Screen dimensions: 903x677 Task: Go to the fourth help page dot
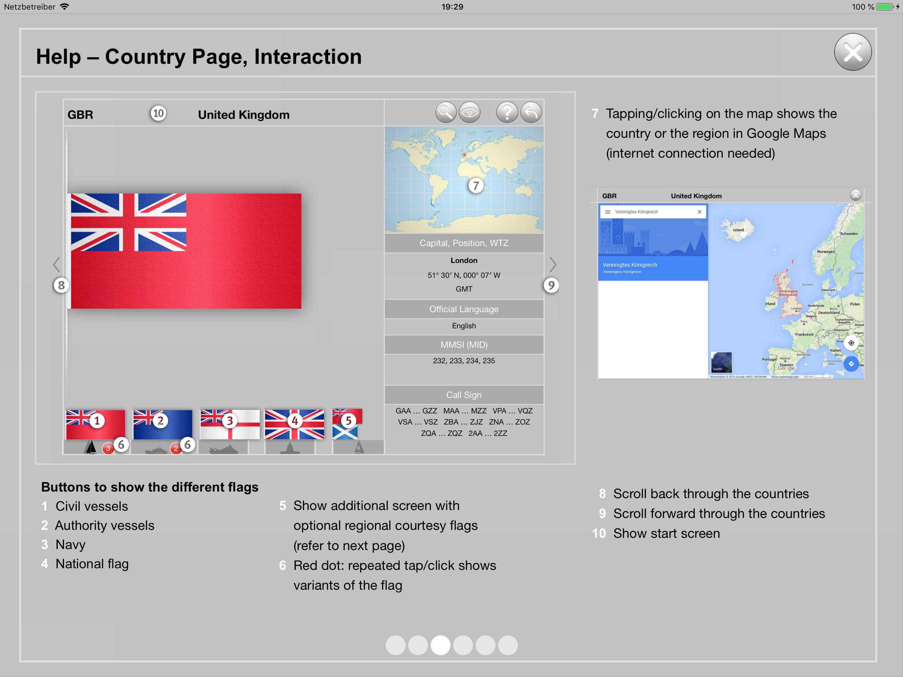coord(462,645)
